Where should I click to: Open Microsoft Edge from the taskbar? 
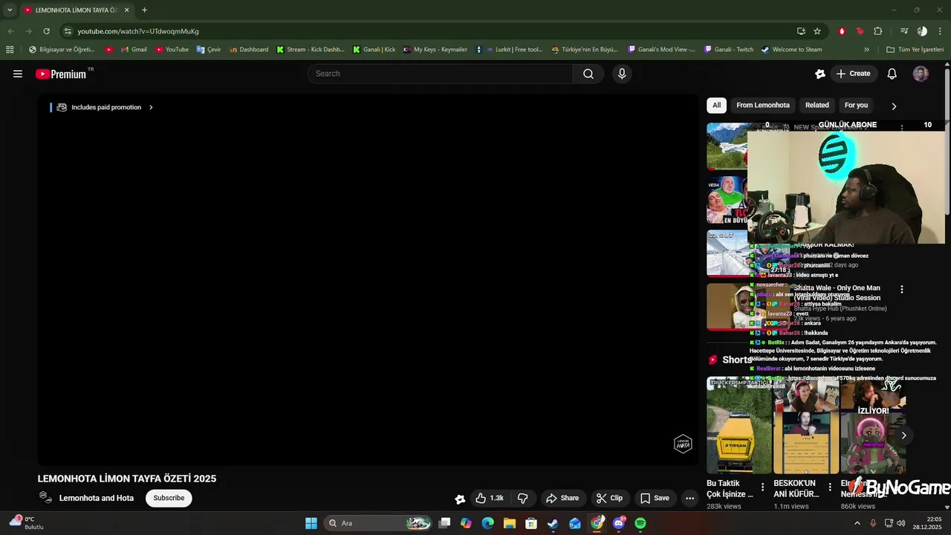pos(487,523)
